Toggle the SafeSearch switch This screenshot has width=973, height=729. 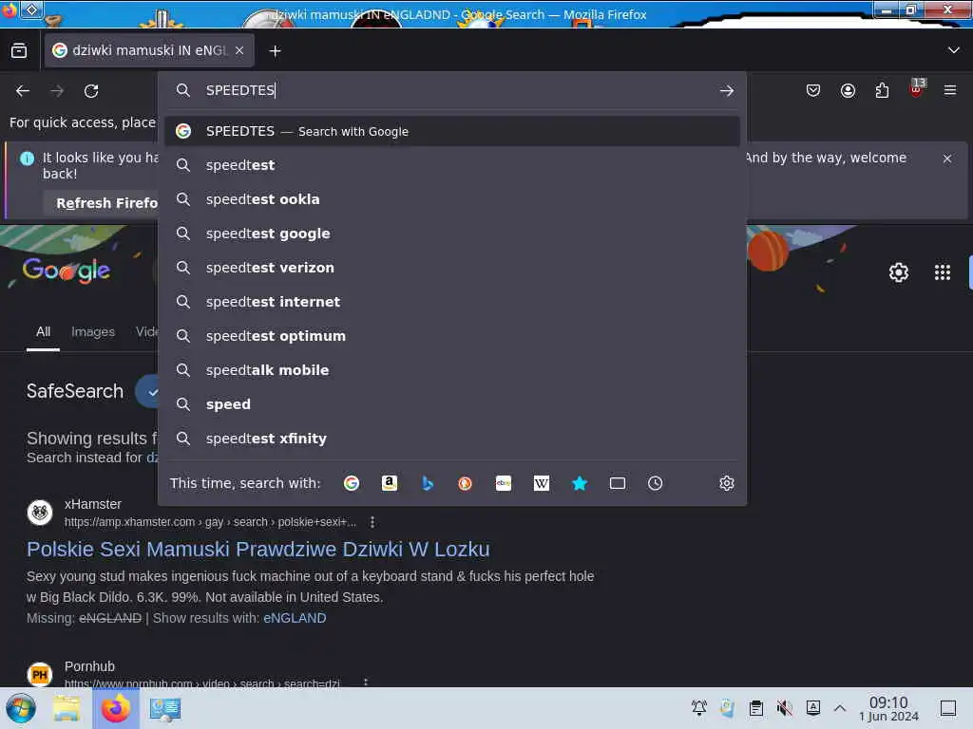click(x=149, y=391)
